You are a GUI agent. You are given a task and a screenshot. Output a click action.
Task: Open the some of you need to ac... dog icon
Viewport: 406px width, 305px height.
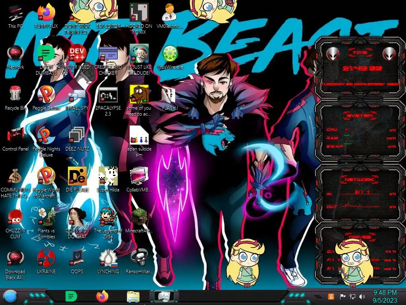(139, 101)
